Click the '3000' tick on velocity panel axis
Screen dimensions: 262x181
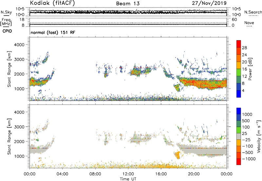19,127
